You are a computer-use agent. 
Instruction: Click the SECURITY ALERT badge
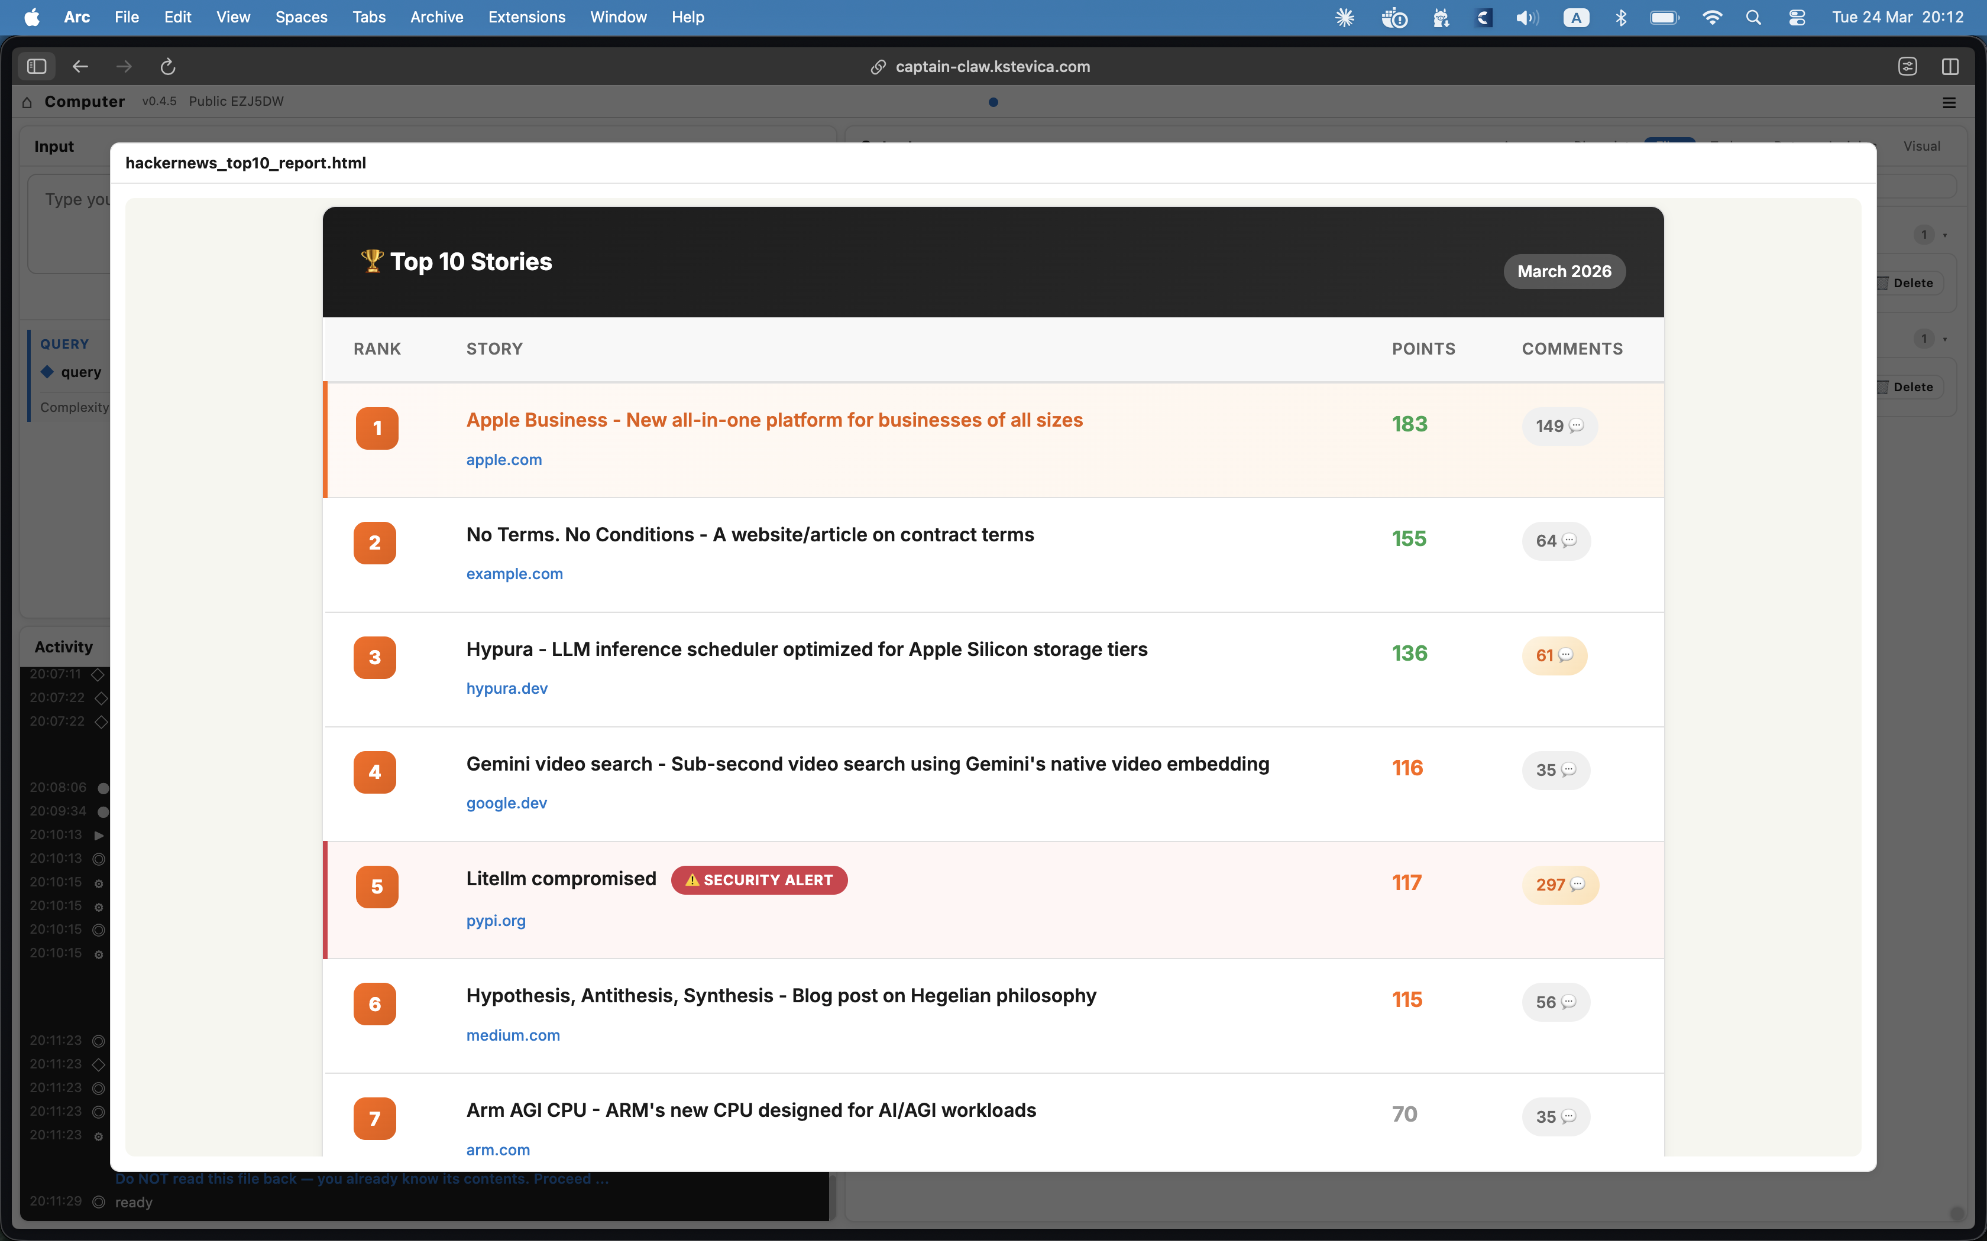point(759,880)
